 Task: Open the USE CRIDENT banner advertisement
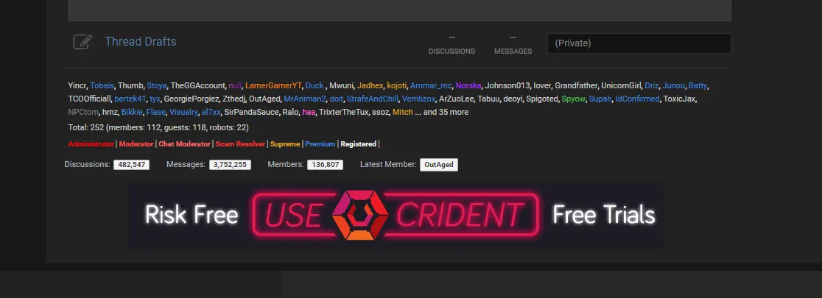point(396,216)
